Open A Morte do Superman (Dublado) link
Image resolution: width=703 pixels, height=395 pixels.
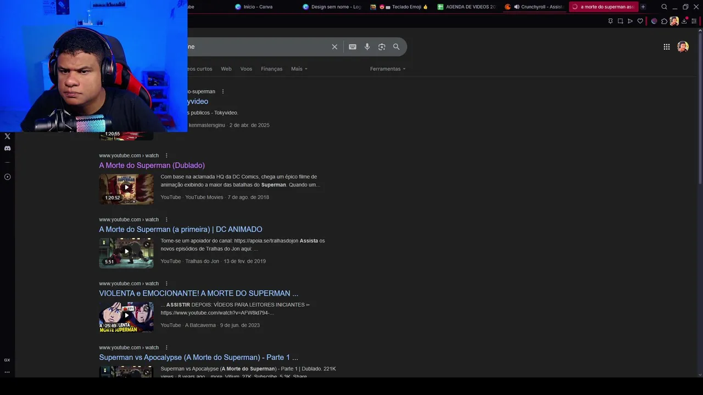pos(152,165)
